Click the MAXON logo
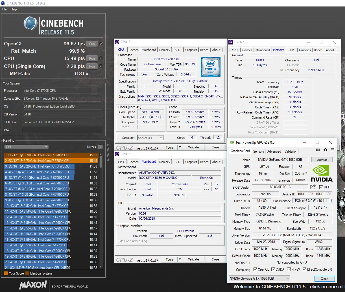 tap(33, 285)
